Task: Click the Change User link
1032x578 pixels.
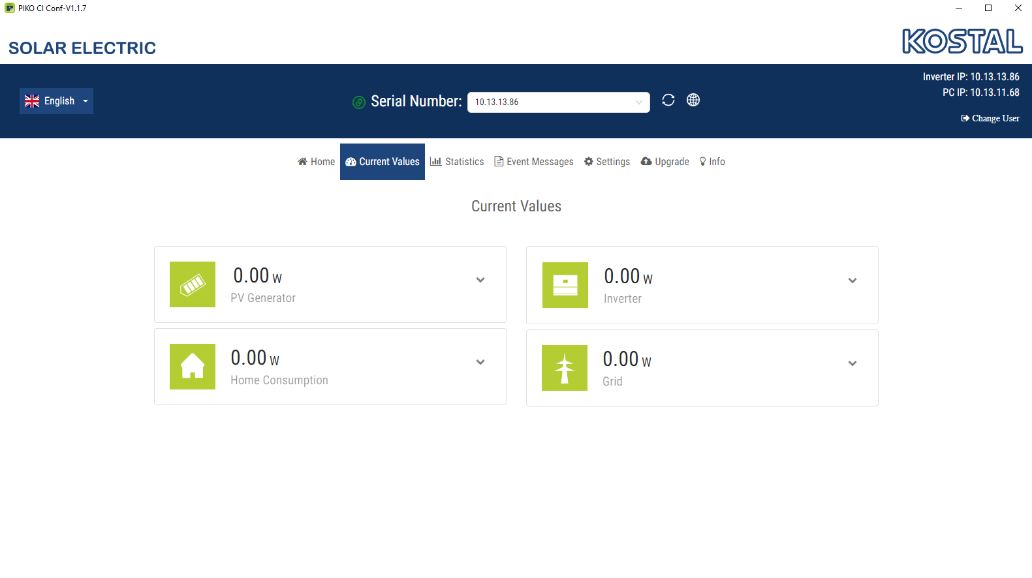Action: coord(990,118)
